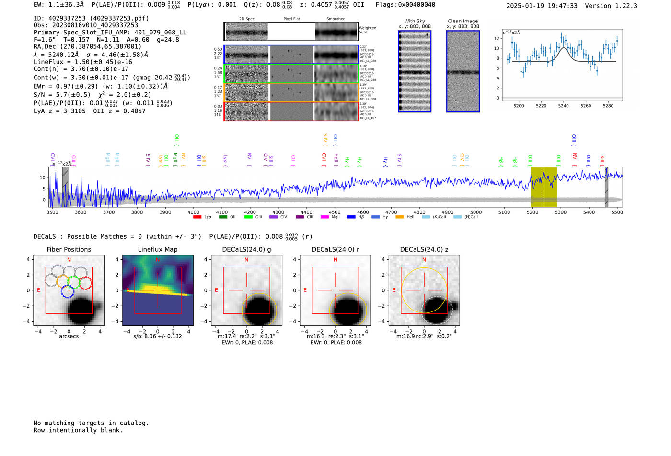Click the lime OIII legend swatch
This screenshot has width=671, height=456.
point(248,217)
